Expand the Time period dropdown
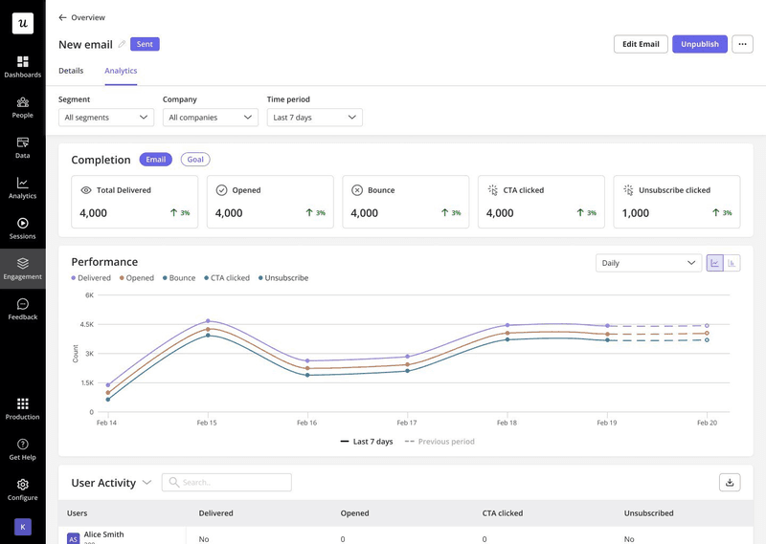Image resolution: width=766 pixels, height=544 pixels. tap(314, 118)
